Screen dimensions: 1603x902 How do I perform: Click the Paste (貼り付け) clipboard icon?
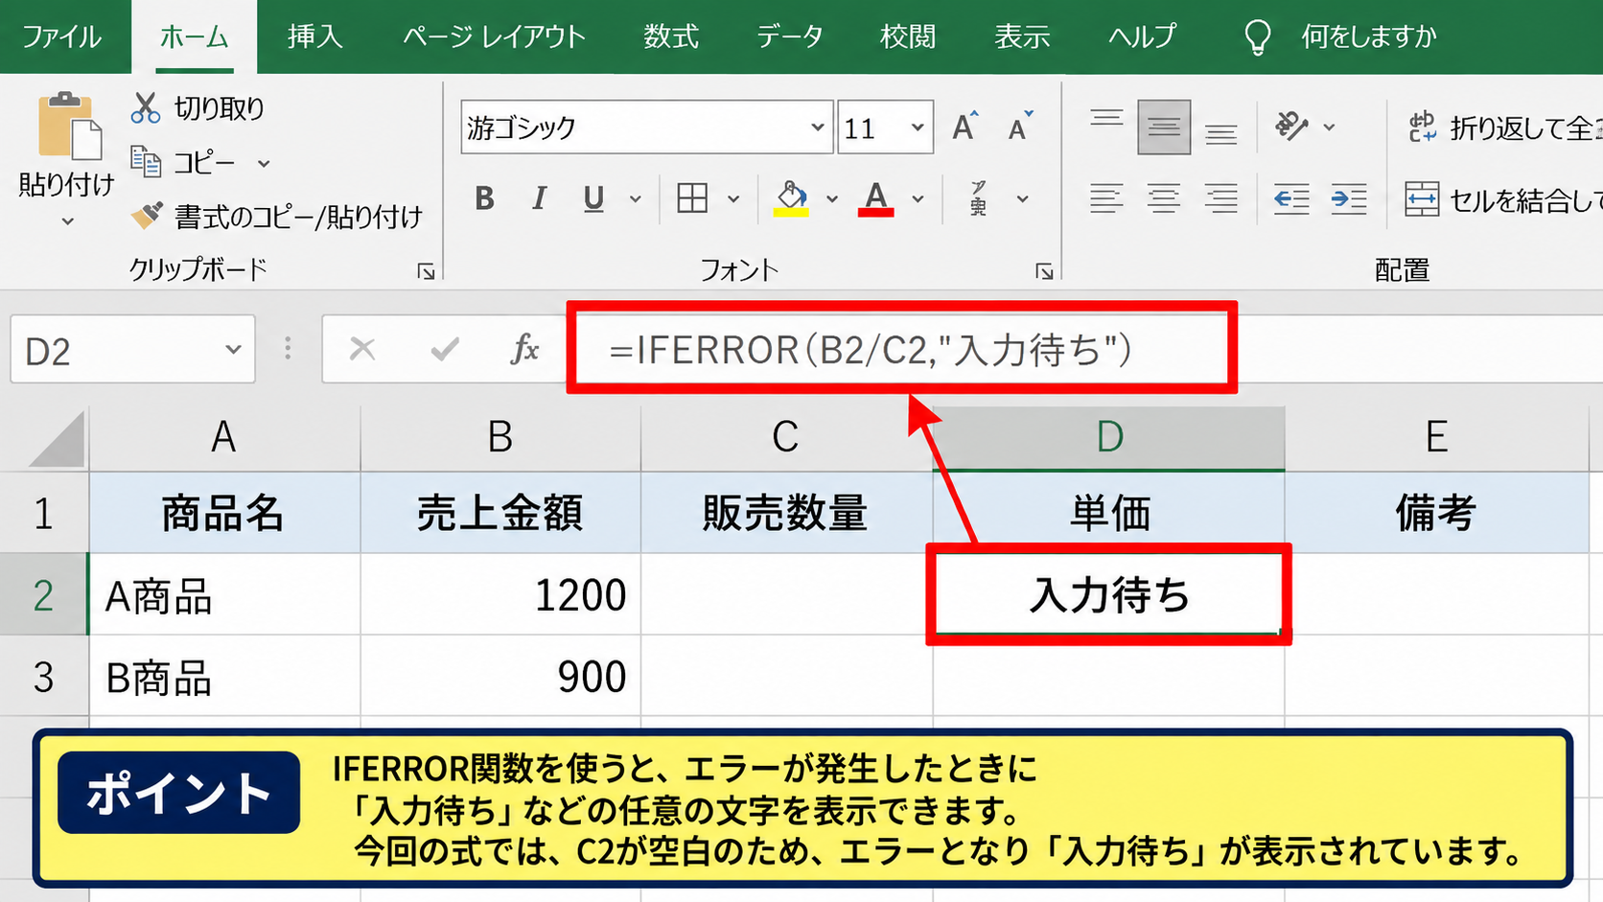[x=69, y=126]
